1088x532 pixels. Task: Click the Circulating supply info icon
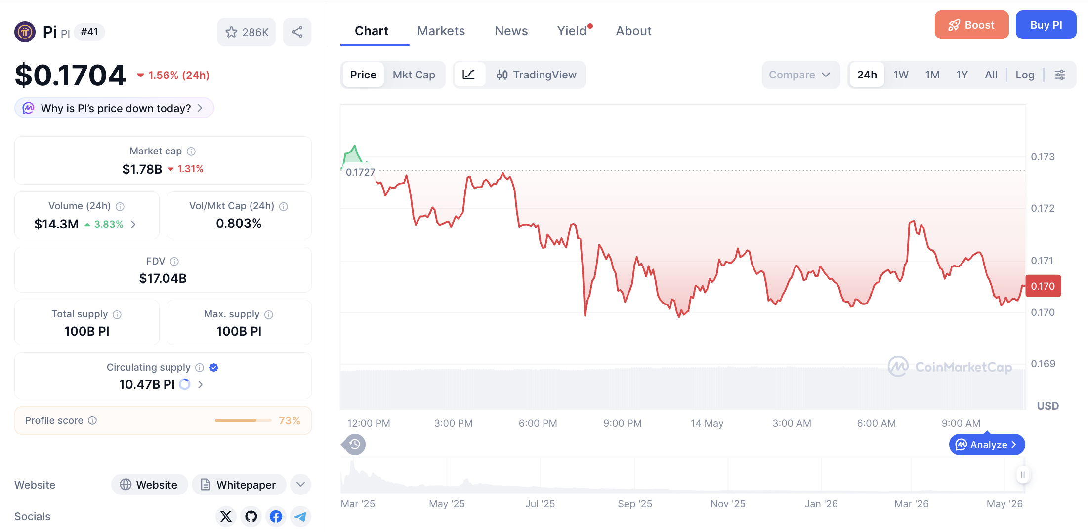(x=200, y=367)
